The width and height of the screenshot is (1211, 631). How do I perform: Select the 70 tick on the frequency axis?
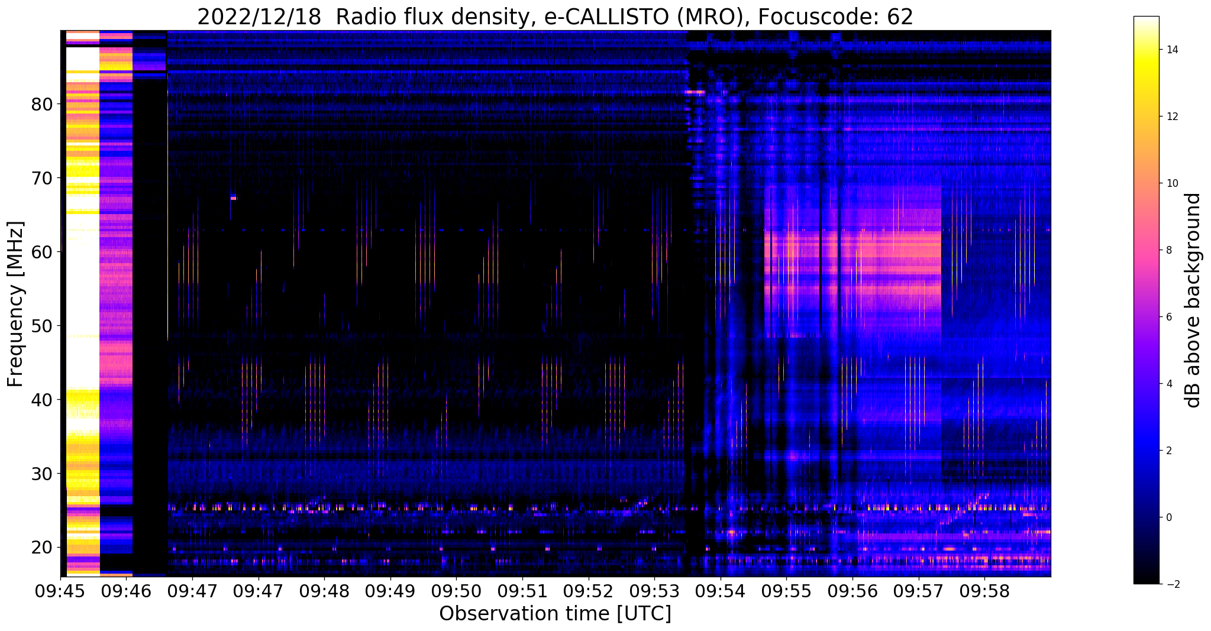click(42, 178)
